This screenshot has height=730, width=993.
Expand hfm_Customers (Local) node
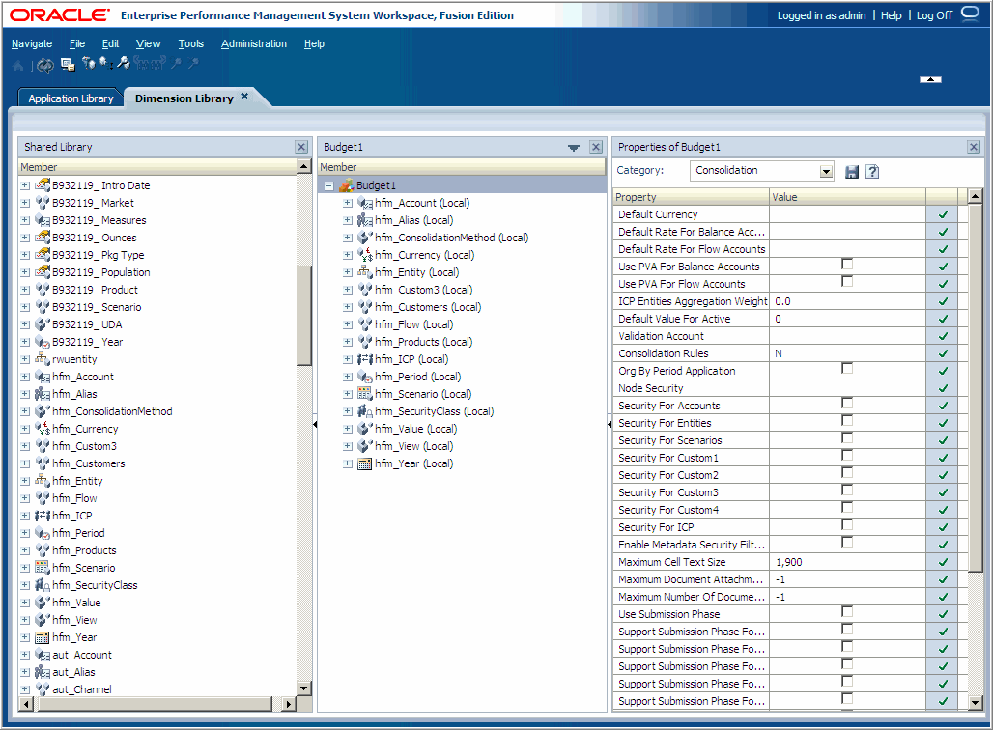point(348,307)
